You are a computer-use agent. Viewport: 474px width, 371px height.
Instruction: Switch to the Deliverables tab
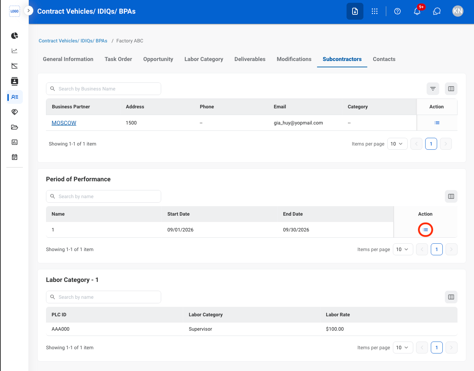click(x=250, y=59)
